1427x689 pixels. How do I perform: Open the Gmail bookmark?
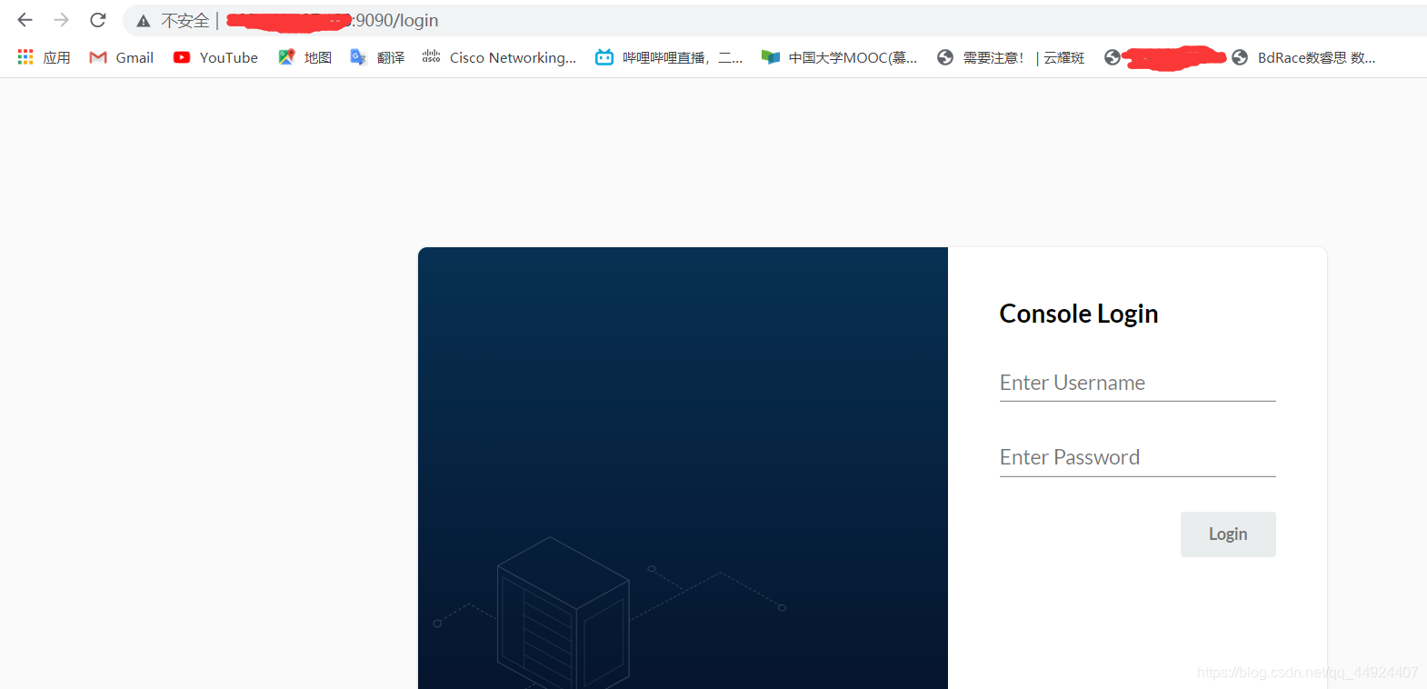(122, 57)
